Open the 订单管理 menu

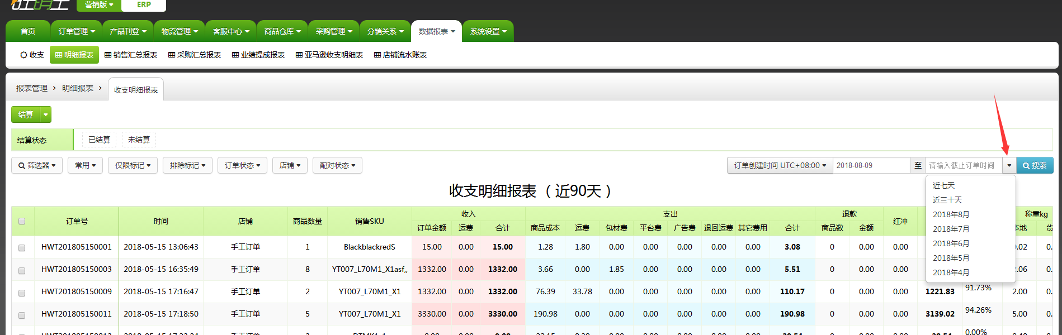click(x=77, y=31)
